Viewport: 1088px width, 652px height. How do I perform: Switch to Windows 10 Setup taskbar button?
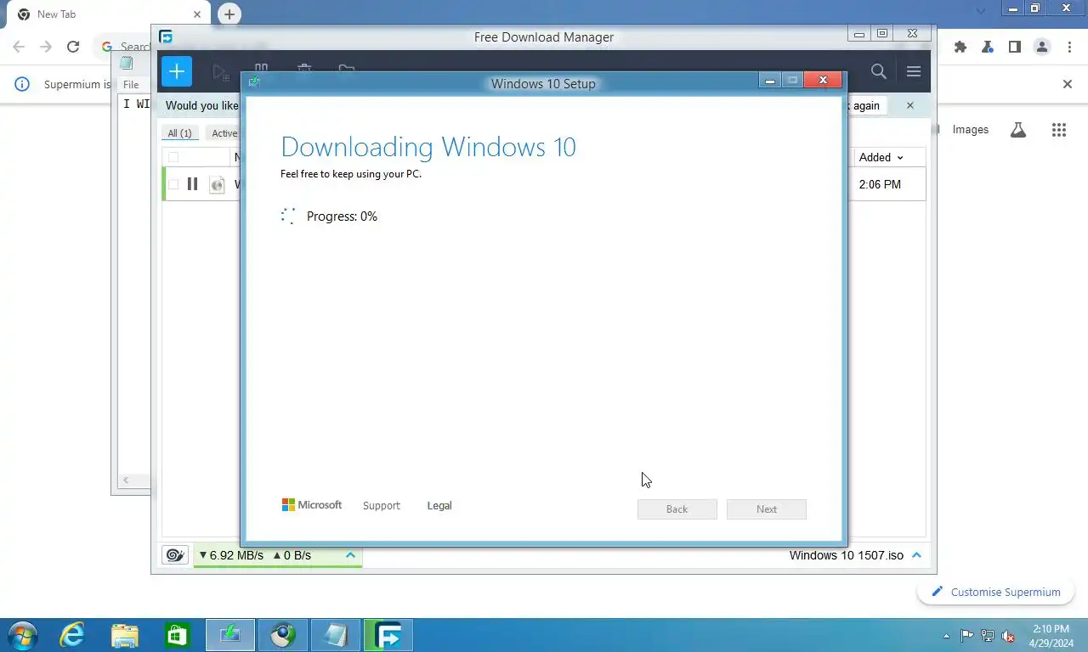point(230,635)
